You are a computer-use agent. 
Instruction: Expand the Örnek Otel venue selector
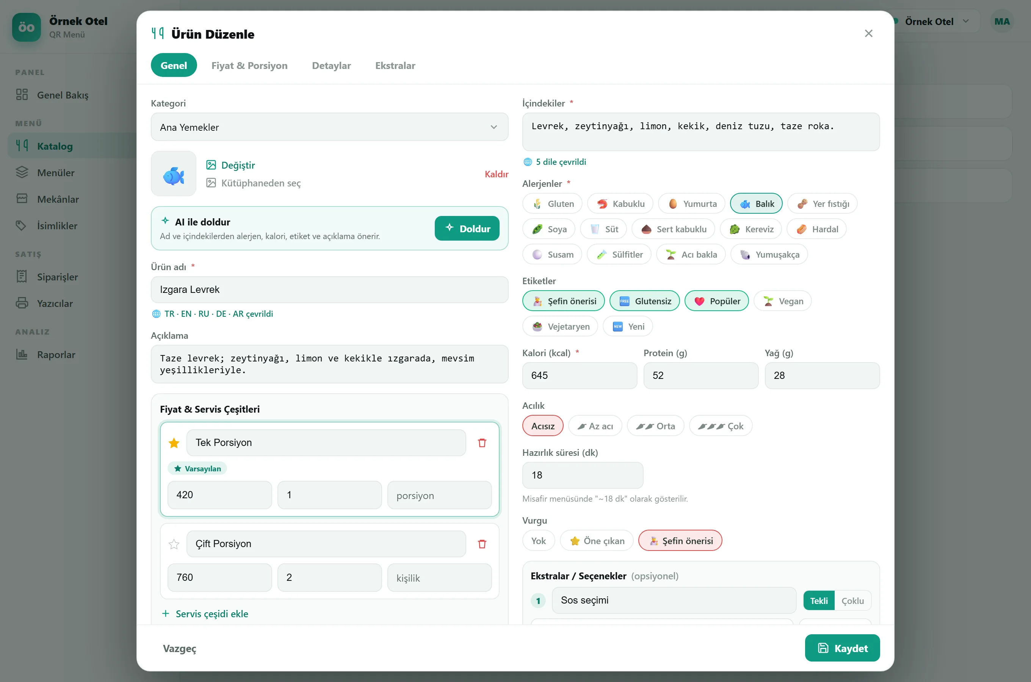click(x=933, y=21)
